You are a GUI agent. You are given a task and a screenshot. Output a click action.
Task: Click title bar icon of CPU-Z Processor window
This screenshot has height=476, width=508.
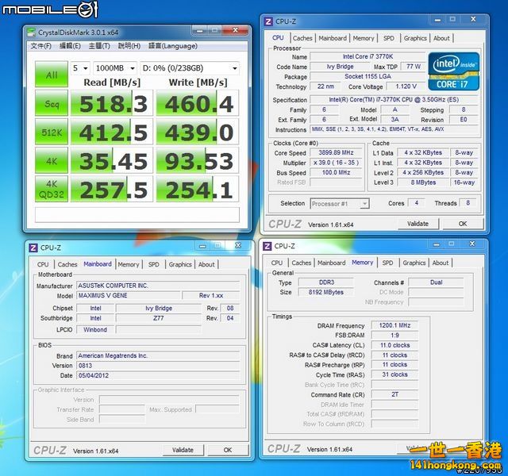268,21
